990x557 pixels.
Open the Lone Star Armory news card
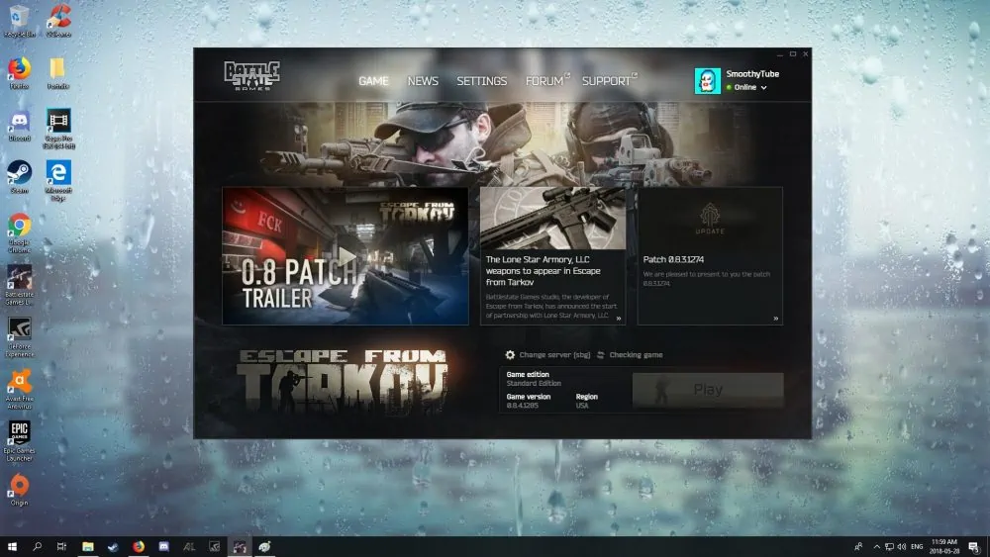coord(553,255)
